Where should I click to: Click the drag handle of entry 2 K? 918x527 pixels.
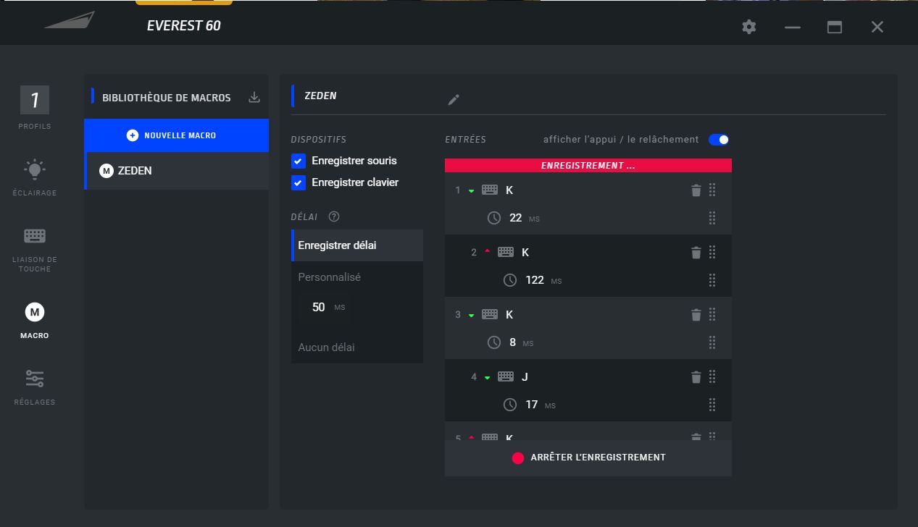click(712, 252)
